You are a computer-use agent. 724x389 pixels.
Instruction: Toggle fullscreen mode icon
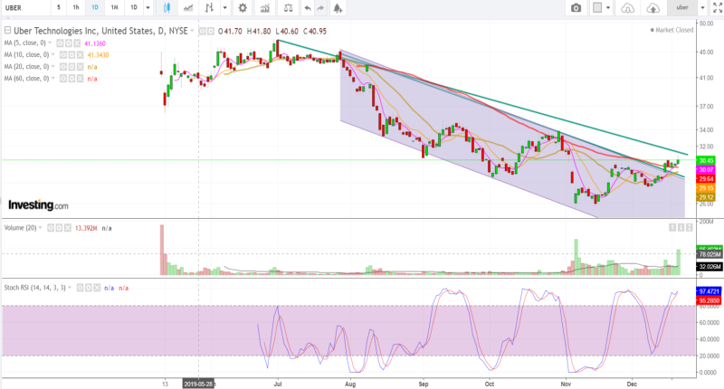tap(718, 8)
